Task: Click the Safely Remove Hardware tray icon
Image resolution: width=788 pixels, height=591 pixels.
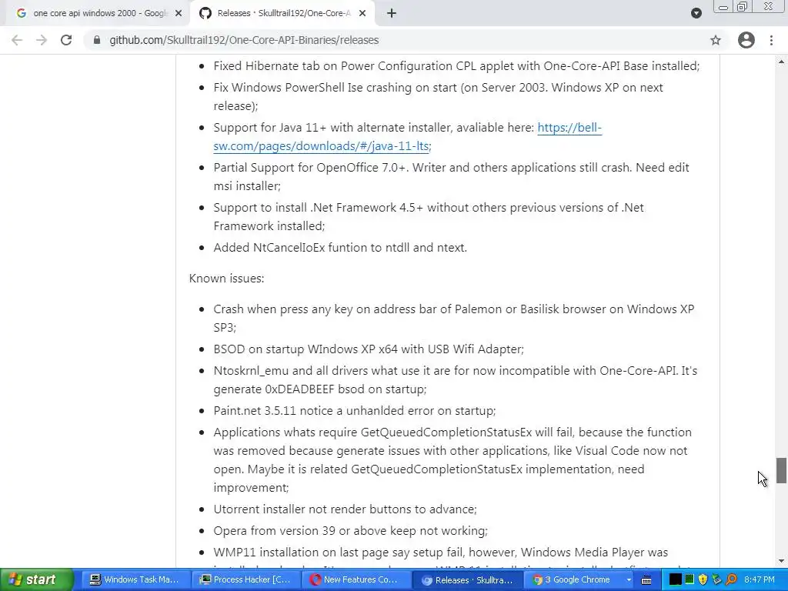Action: (716, 579)
